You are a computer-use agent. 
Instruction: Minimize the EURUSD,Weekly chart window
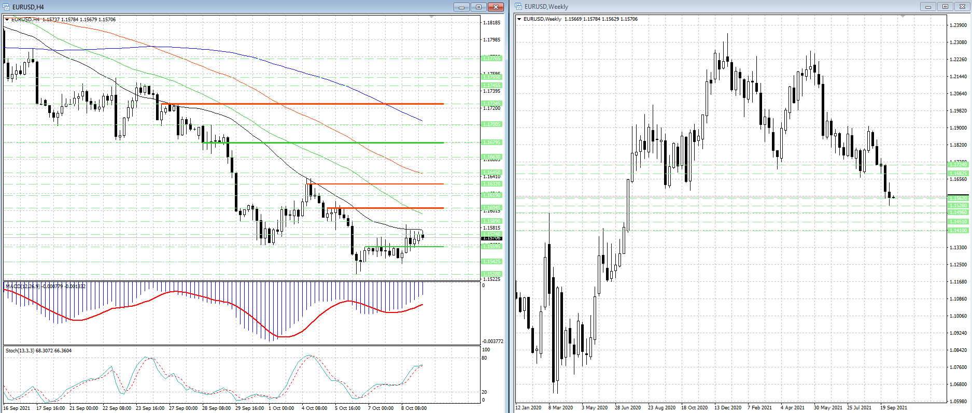928,6
